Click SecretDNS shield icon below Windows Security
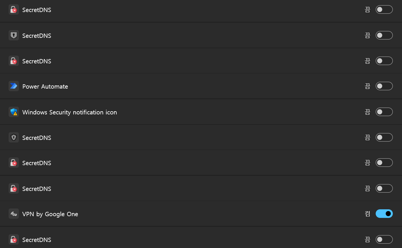The width and height of the screenshot is (402, 248). click(13, 137)
